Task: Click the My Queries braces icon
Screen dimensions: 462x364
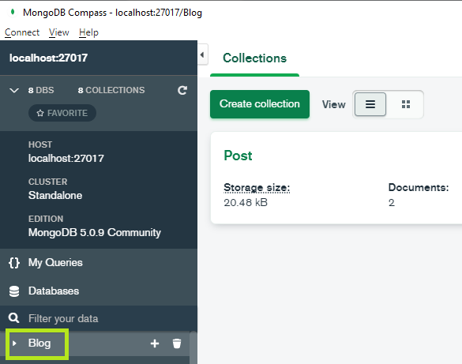Action: [x=14, y=263]
